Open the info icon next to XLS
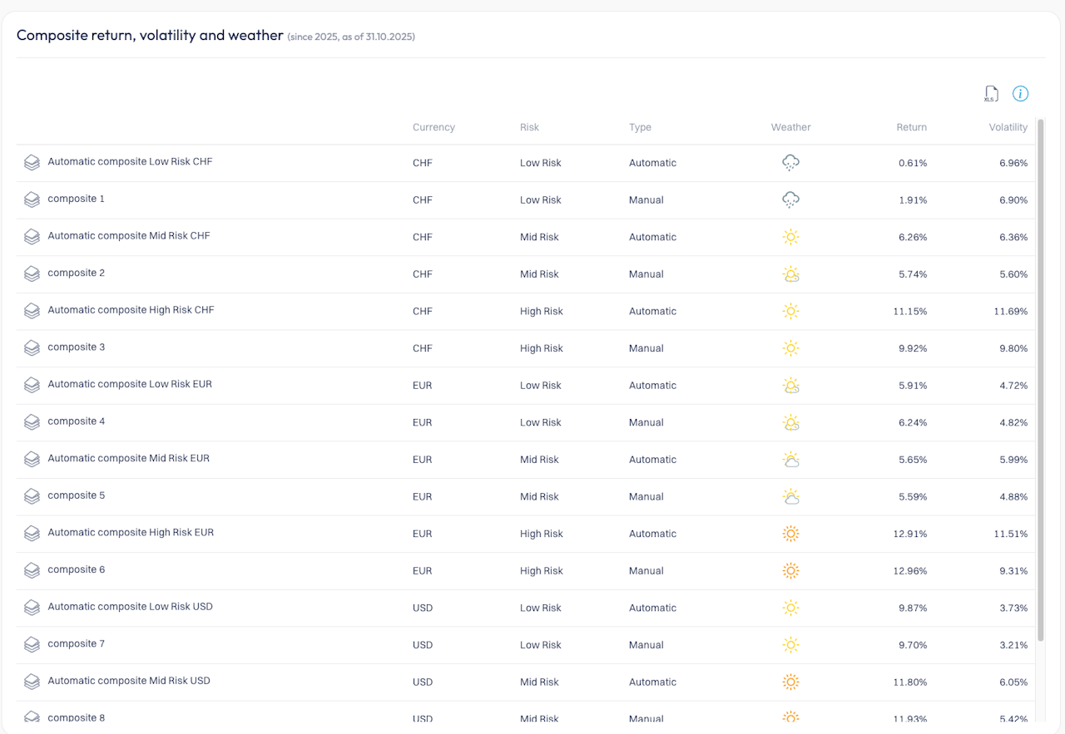The height and width of the screenshot is (734, 1065). 1020,94
